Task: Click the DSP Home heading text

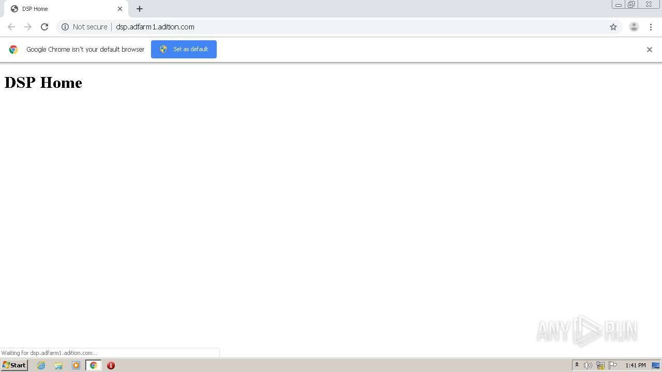Action: coord(43,83)
